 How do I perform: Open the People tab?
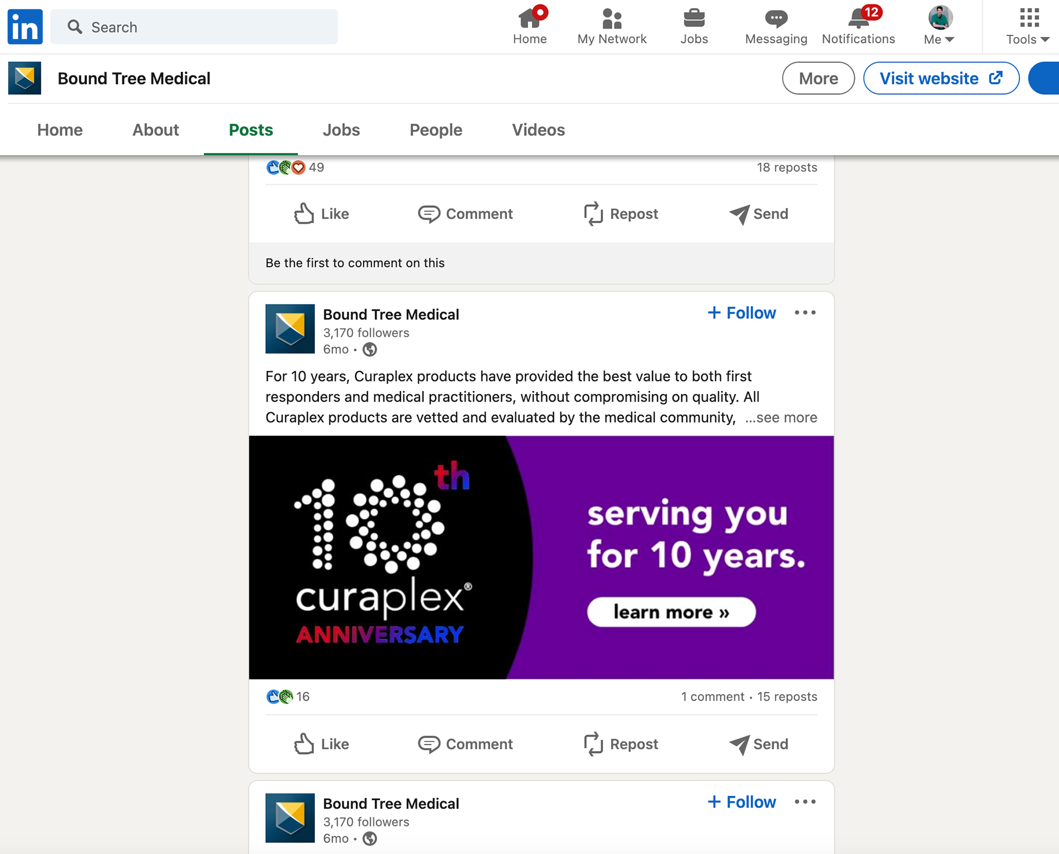436,130
